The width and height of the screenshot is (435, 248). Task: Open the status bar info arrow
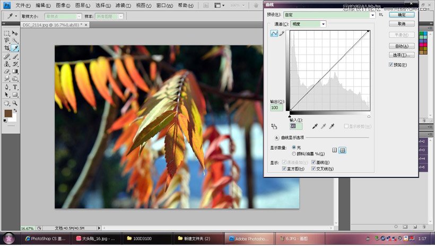[99, 228]
